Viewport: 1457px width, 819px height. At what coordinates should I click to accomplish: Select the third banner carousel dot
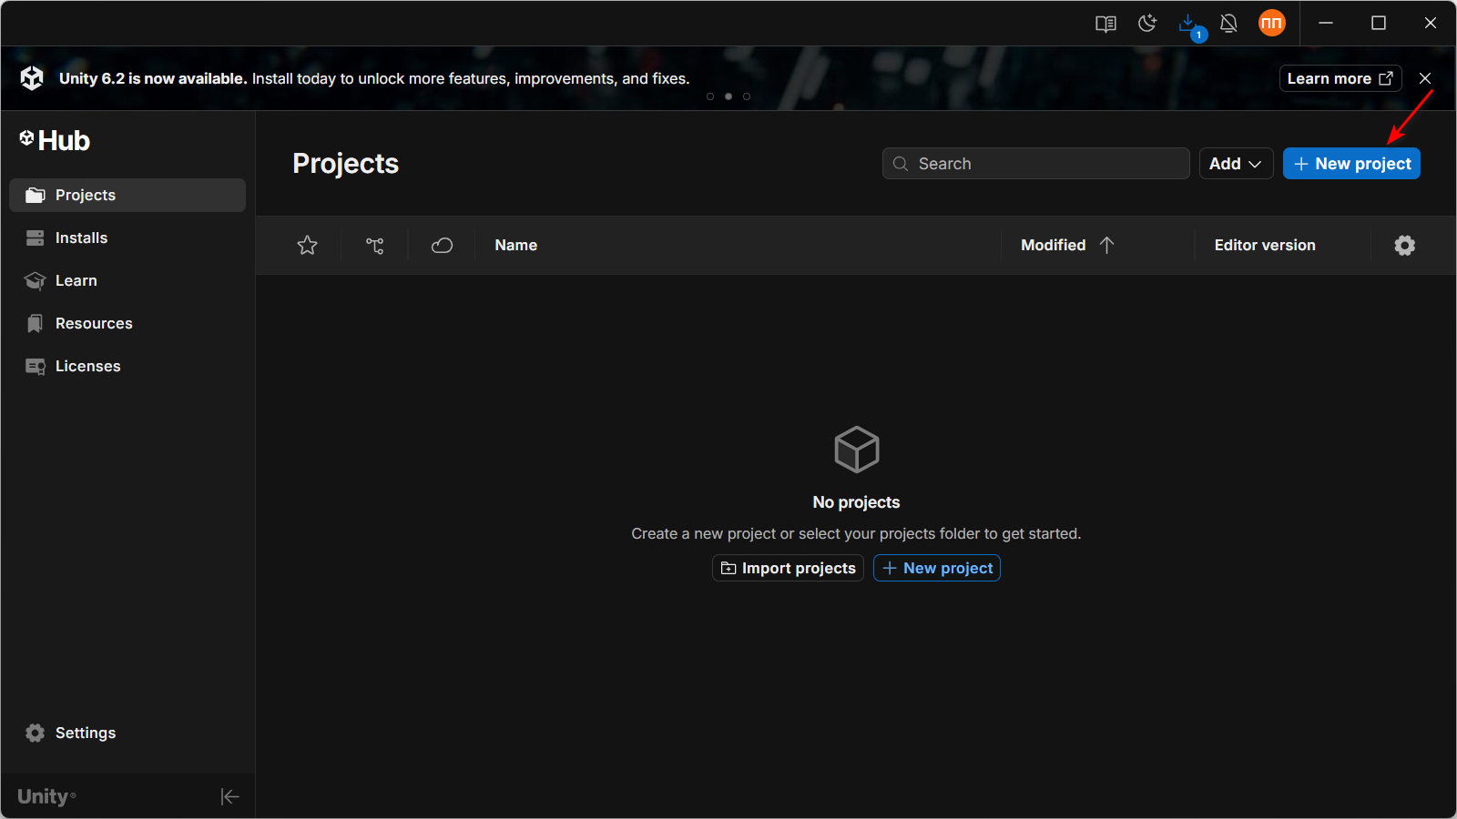747,96
